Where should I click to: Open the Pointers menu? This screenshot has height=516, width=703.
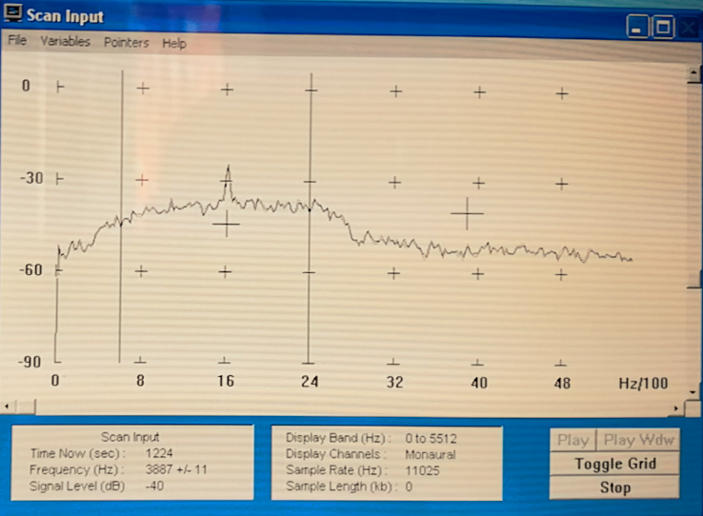pyautogui.click(x=127, y=43)
